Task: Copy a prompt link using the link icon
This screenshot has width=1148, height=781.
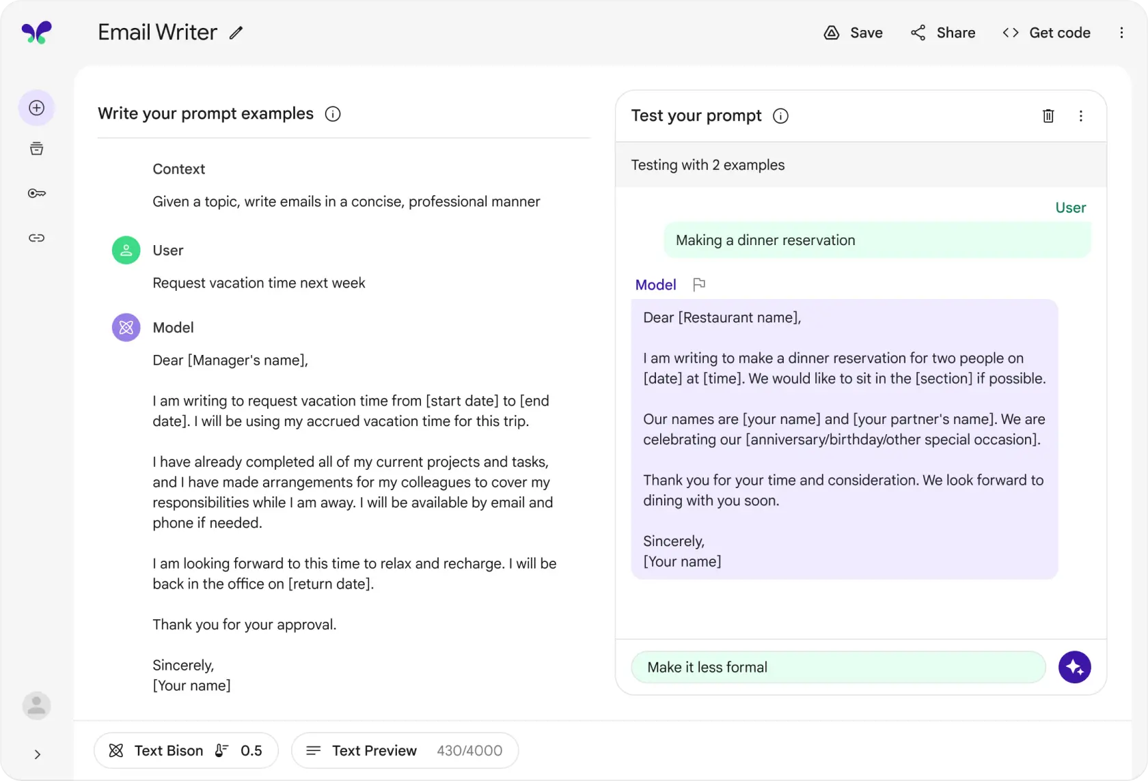Action: point(36,238)
